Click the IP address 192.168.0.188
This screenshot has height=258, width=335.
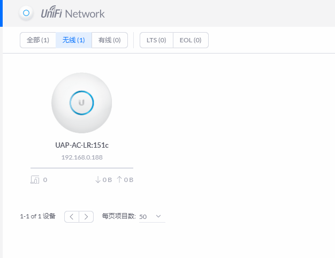(x=82, y=157)
